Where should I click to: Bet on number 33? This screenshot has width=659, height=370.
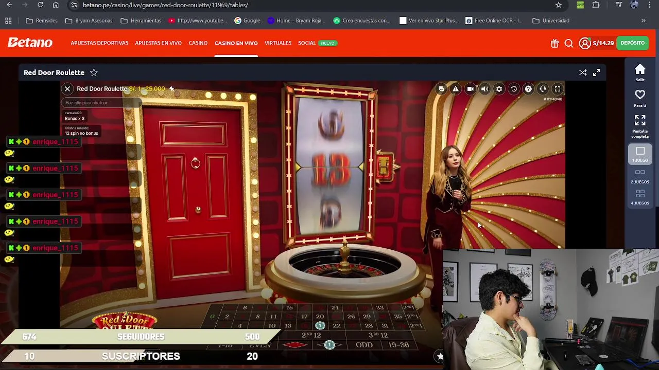pos(379,308)
